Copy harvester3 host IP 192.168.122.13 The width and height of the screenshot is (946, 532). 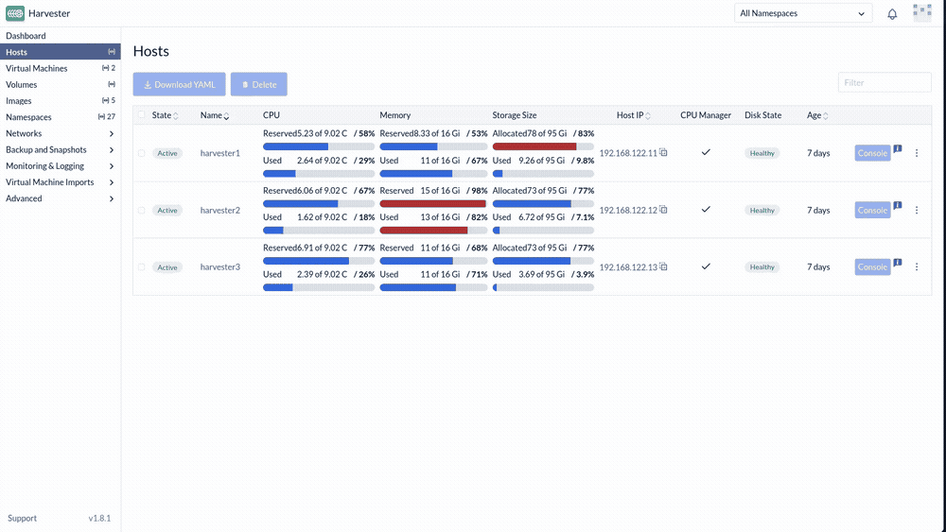tap(663, 266)
